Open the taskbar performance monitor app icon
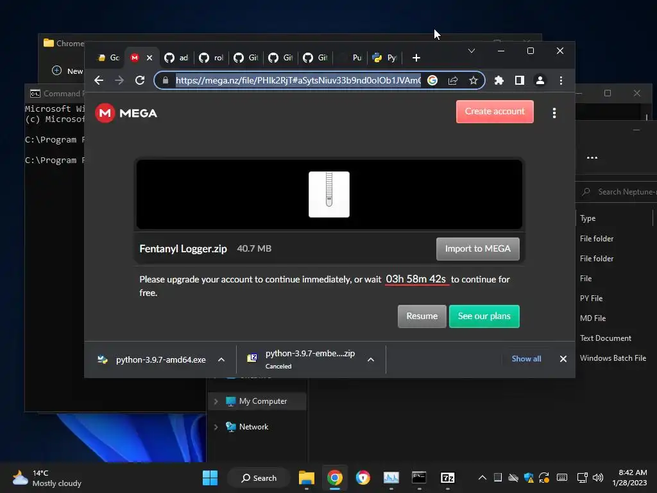Screen dimensions: 657x493 coord(391,478)
